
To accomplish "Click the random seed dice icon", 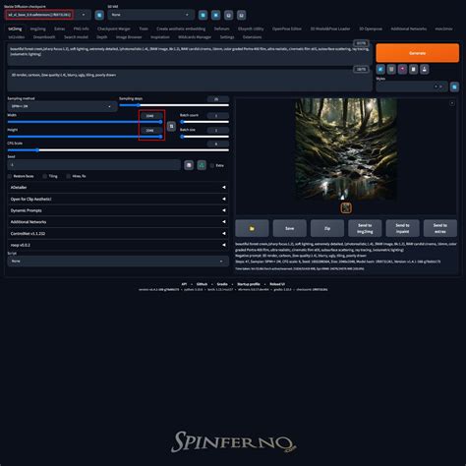I will click(189, 165).
